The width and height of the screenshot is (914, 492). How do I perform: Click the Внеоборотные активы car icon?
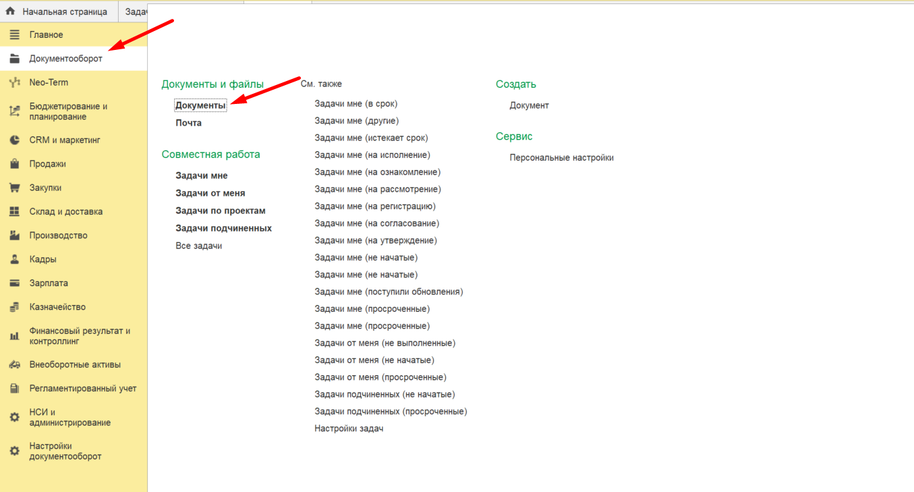pos(14,364)
